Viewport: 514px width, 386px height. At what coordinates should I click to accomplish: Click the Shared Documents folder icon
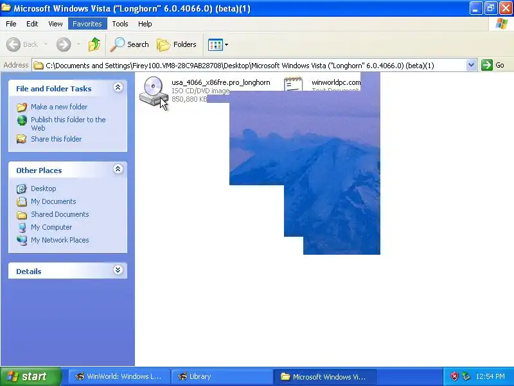pos(22,215)
